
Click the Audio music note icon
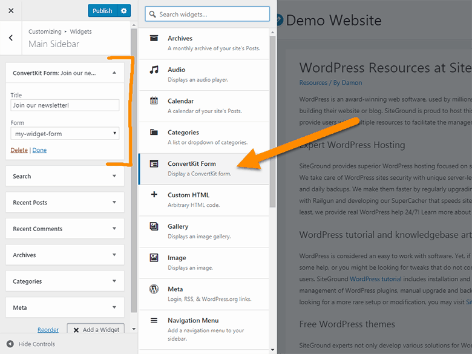(x=154, y=70)
